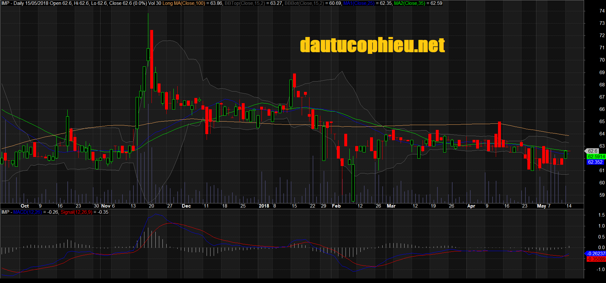Click the blue 62.352 value tag
The height and width of the screenshot is (283, 606).
point(595,162)
